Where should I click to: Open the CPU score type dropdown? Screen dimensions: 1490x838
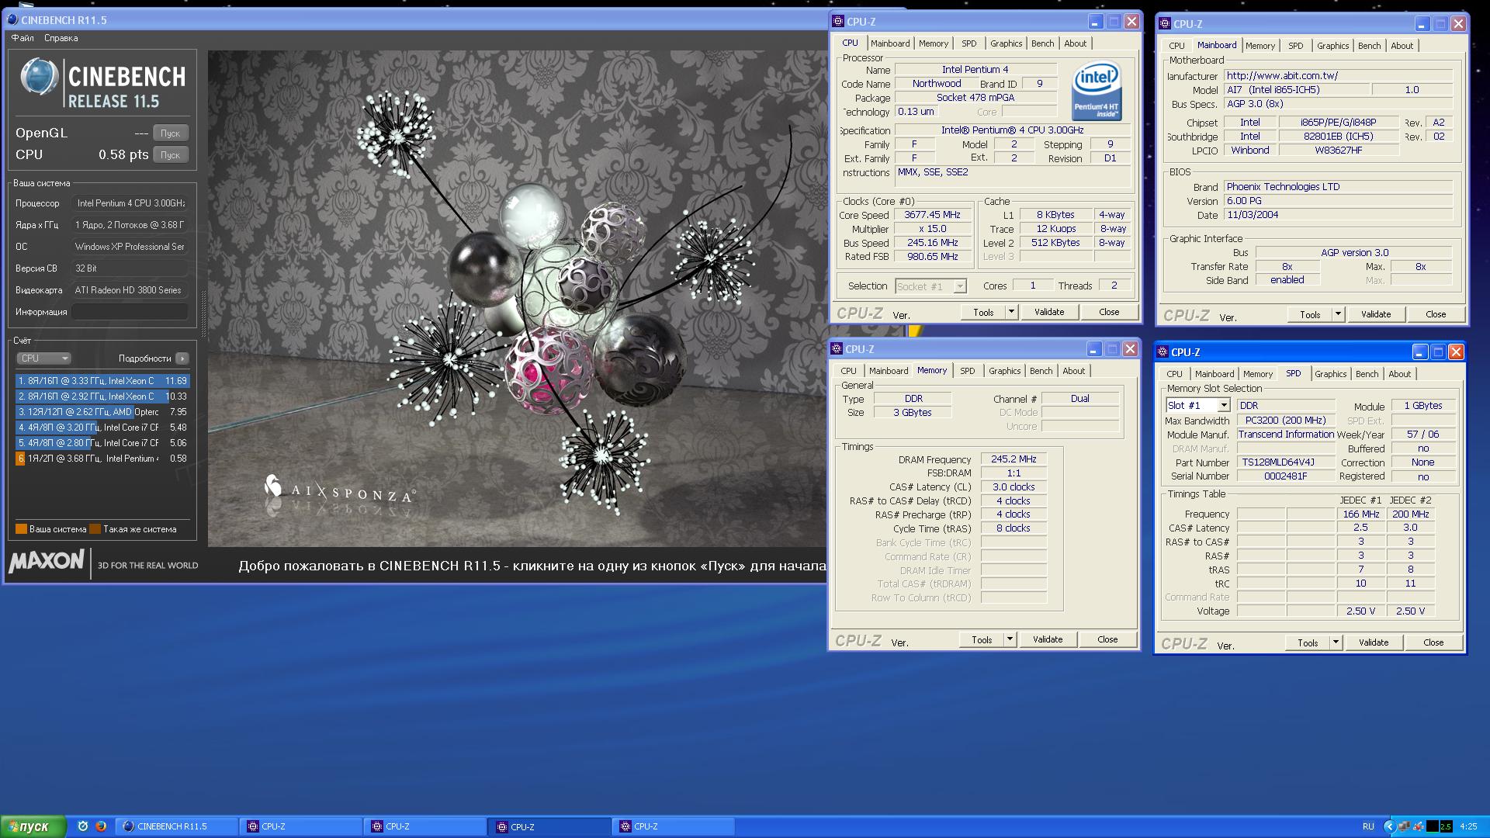(x=43, y=358)
